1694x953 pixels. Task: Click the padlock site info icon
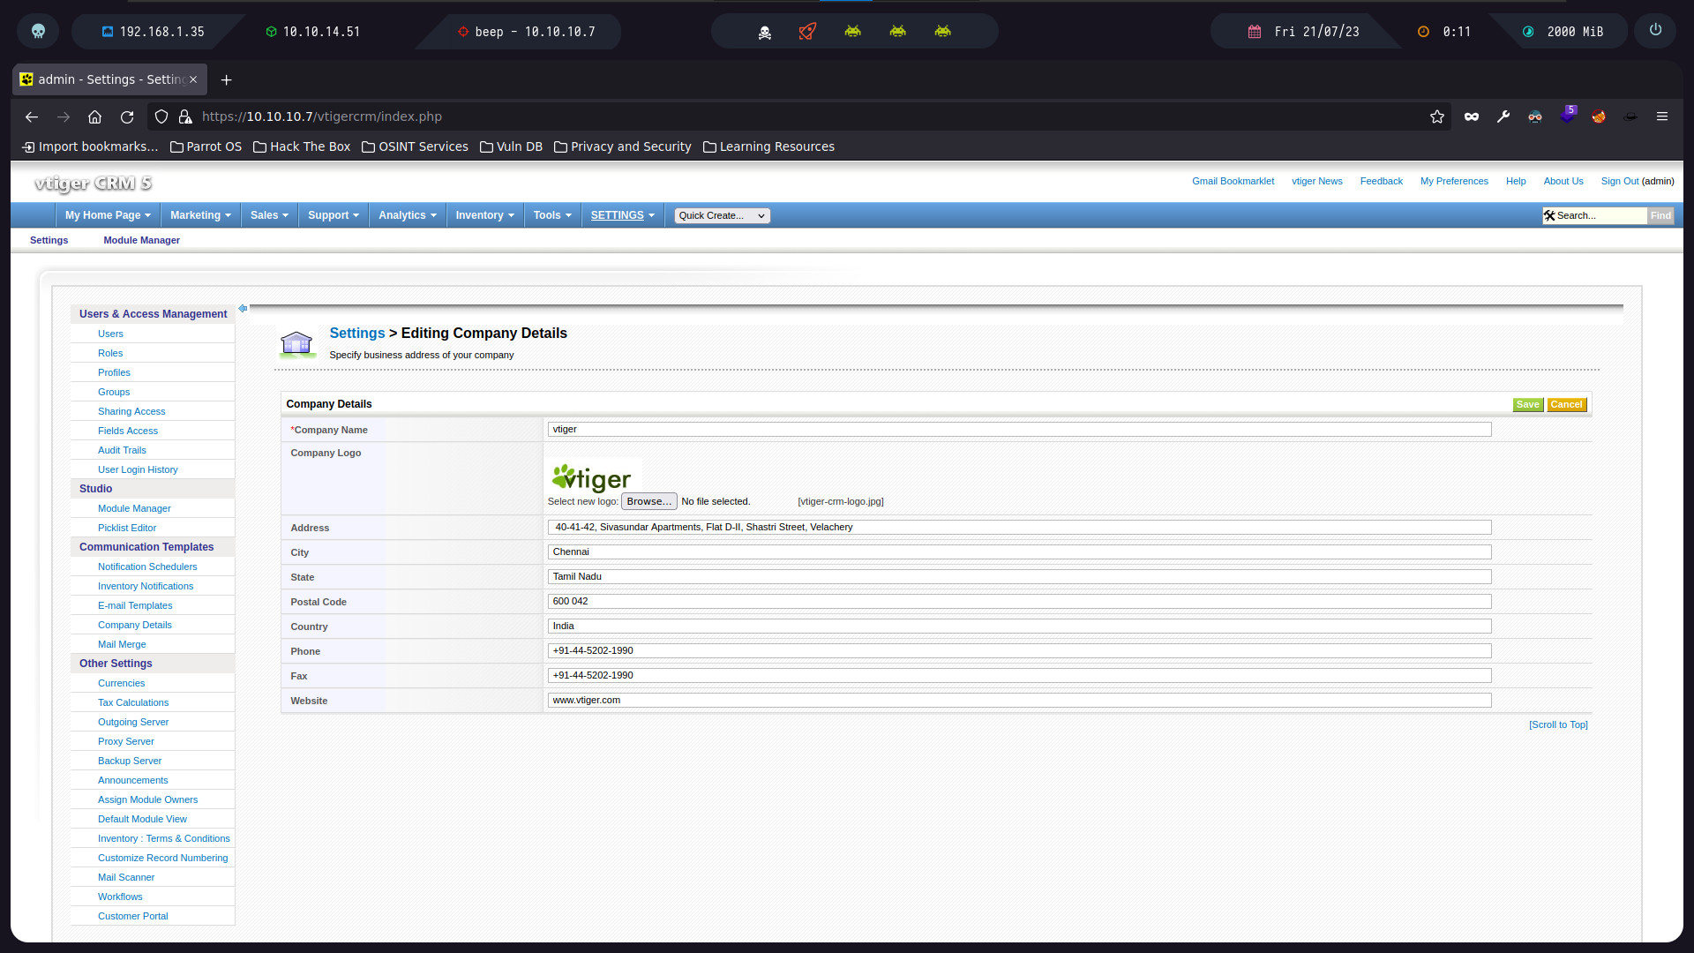coord(185,116)
